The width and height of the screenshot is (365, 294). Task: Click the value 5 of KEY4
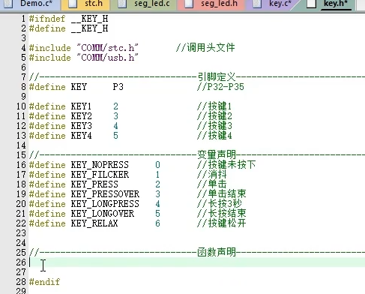click(x=115, y=136)
